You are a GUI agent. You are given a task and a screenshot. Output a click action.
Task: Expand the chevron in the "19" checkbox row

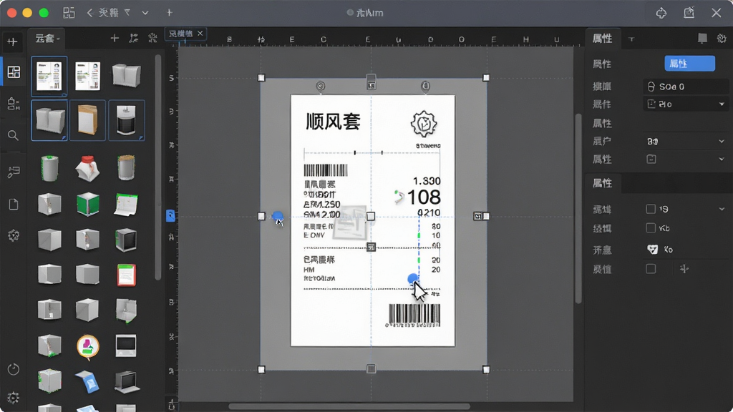click(x=722, y=210)
